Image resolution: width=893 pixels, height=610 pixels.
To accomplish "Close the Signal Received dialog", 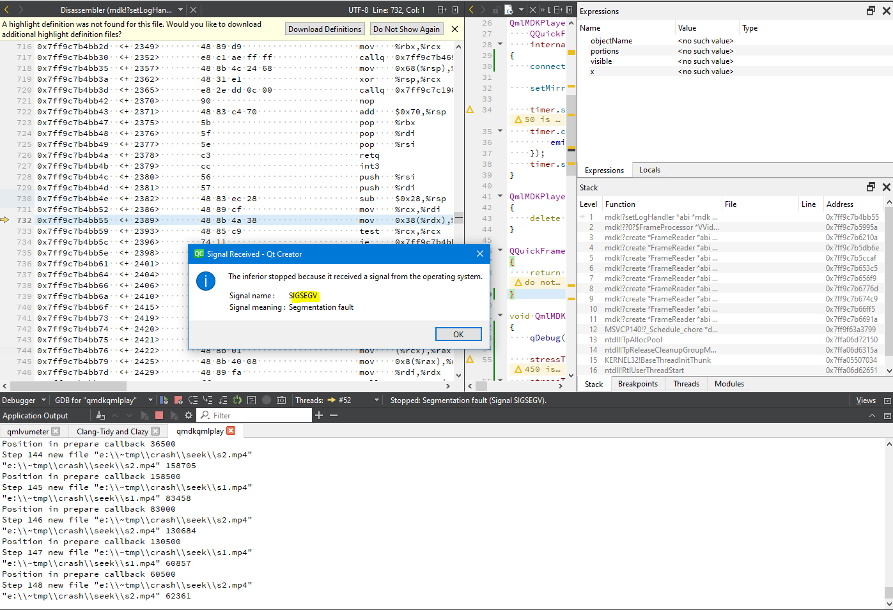I will [480, 254].
